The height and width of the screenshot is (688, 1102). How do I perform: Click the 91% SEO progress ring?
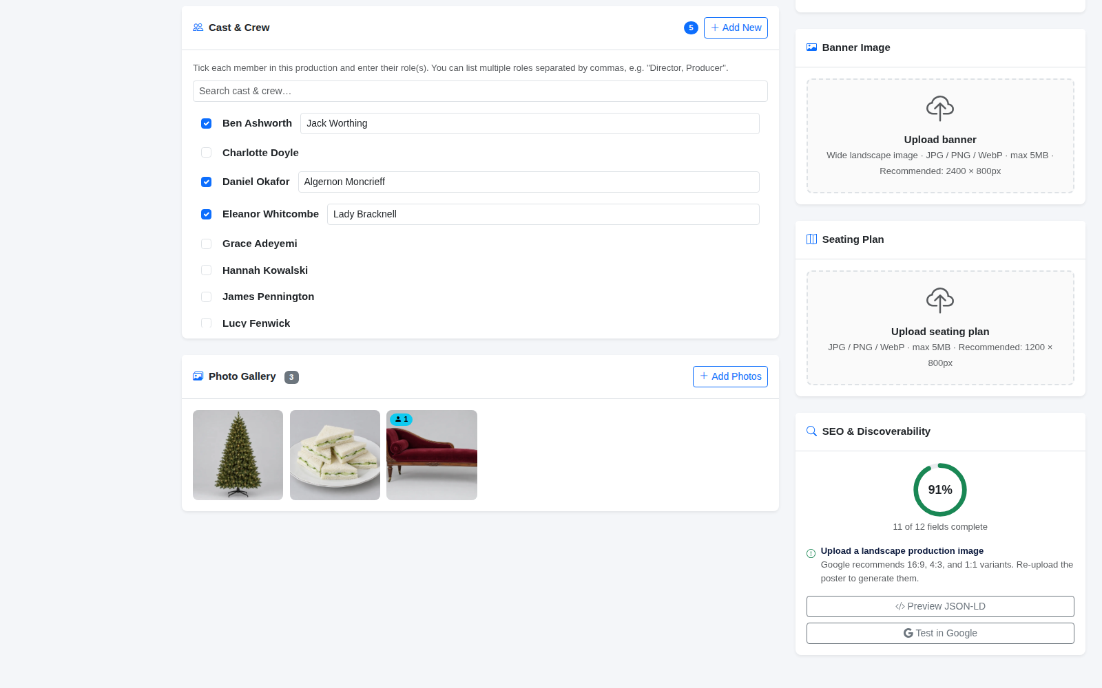940,490
